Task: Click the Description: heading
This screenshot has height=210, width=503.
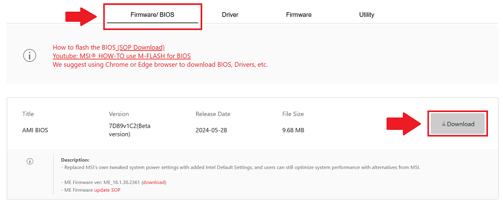Action: point(75,160)
